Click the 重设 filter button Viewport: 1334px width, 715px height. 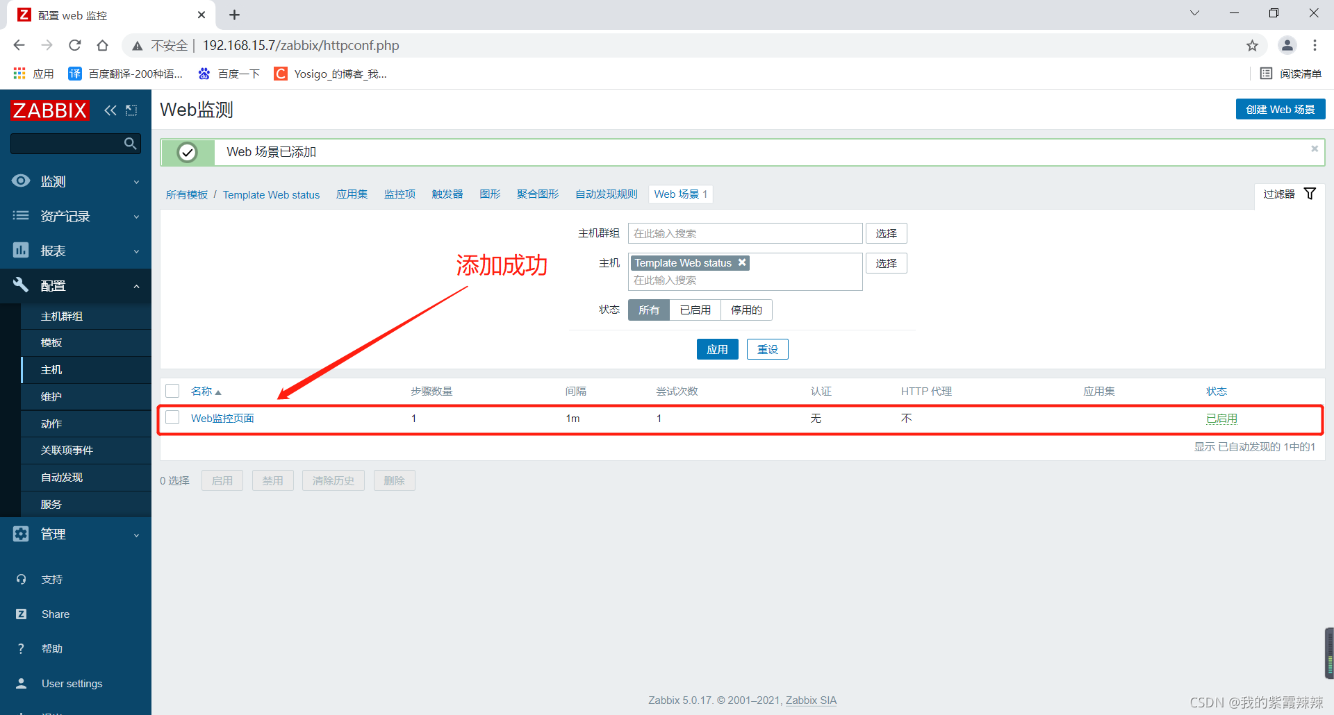pos(768,349)
